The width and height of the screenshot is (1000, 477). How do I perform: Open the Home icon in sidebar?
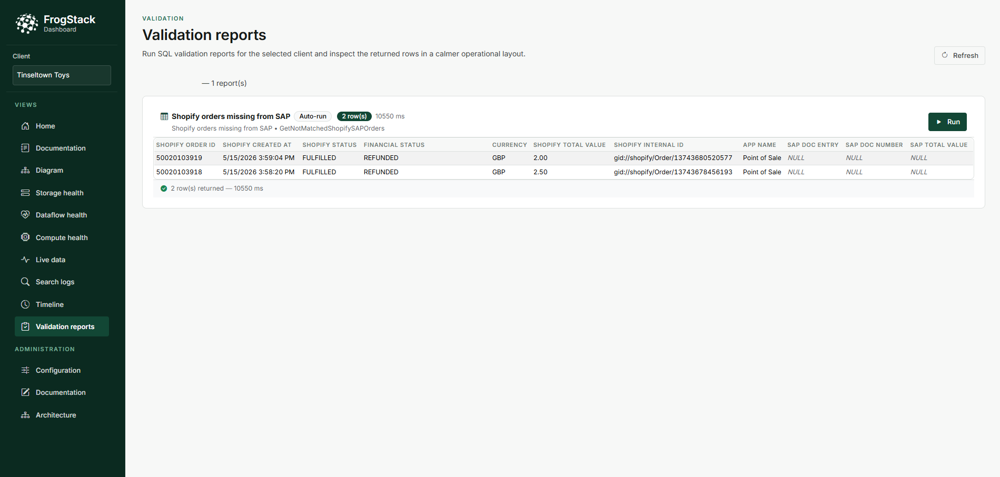pyautogui.click(x=25, y=126)
